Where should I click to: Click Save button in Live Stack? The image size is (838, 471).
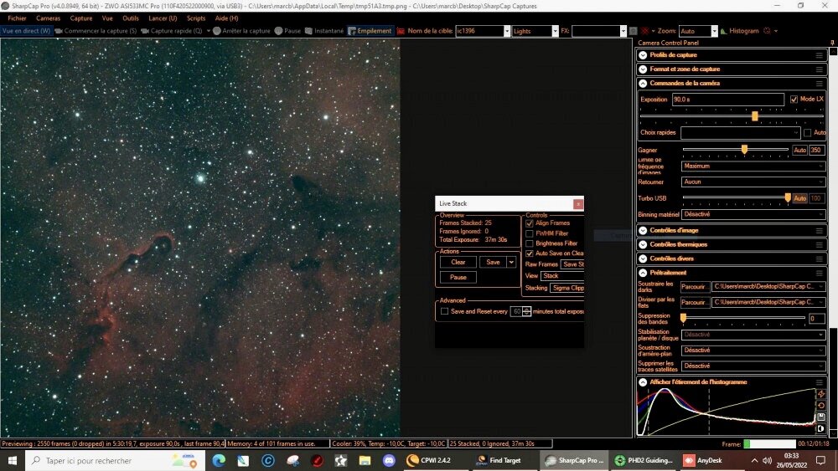pos(493,262)
